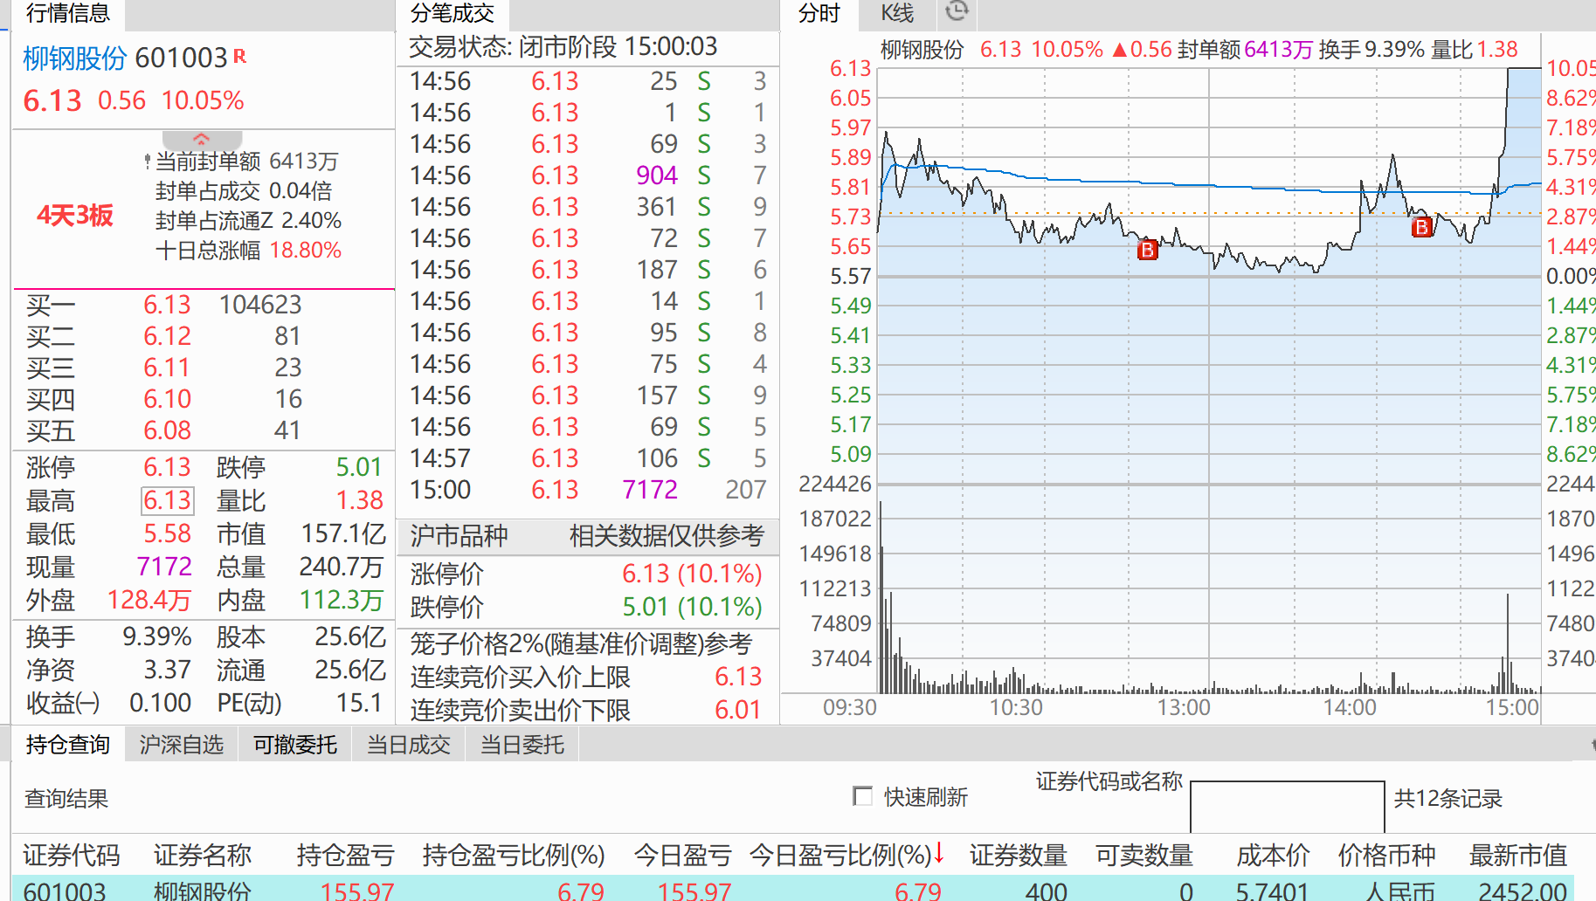The width and height of the screenshot is (1596, 901).
Task: Click the B buy marker near 14:30
Action: (x=1422, y=228)
